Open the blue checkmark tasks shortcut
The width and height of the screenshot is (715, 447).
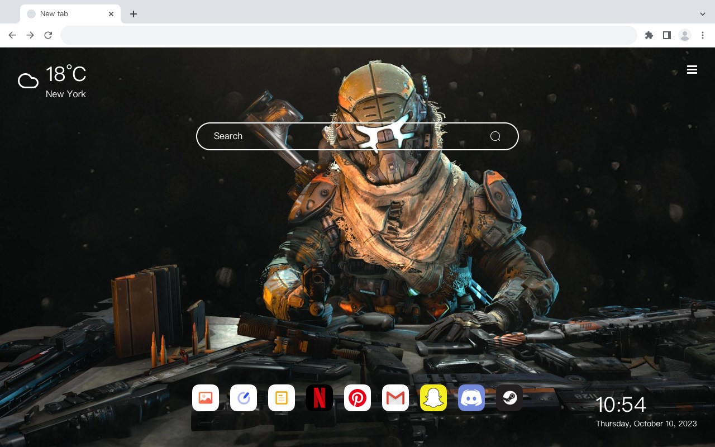pyautogui.click(x=244, y=398)
